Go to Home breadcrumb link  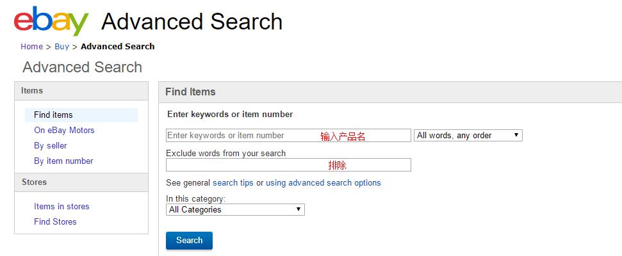pos(31,46)
